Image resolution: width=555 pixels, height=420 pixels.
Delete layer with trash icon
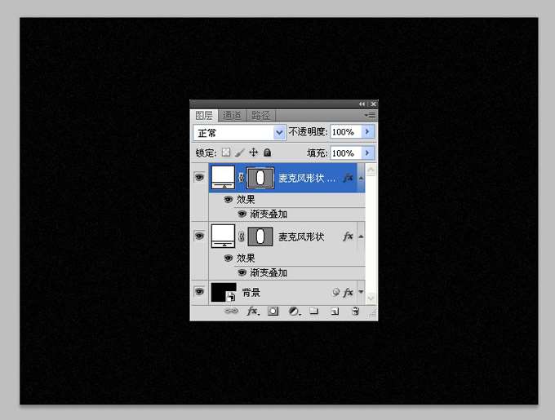[x=355, y=311]
